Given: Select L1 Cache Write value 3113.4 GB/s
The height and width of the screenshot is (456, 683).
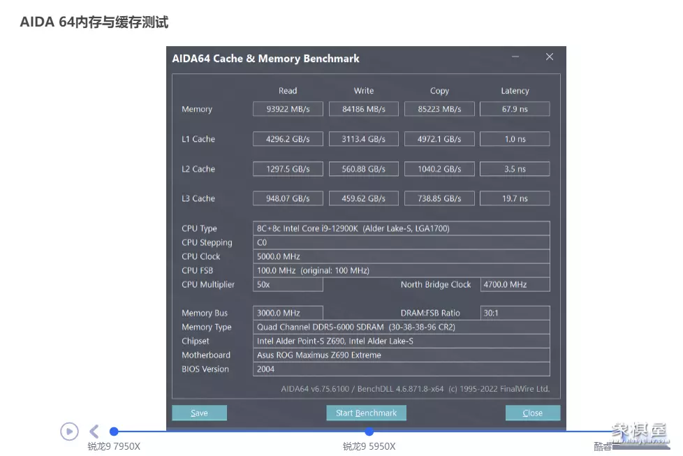Looking at the screenshot, I should pos(364,139).
